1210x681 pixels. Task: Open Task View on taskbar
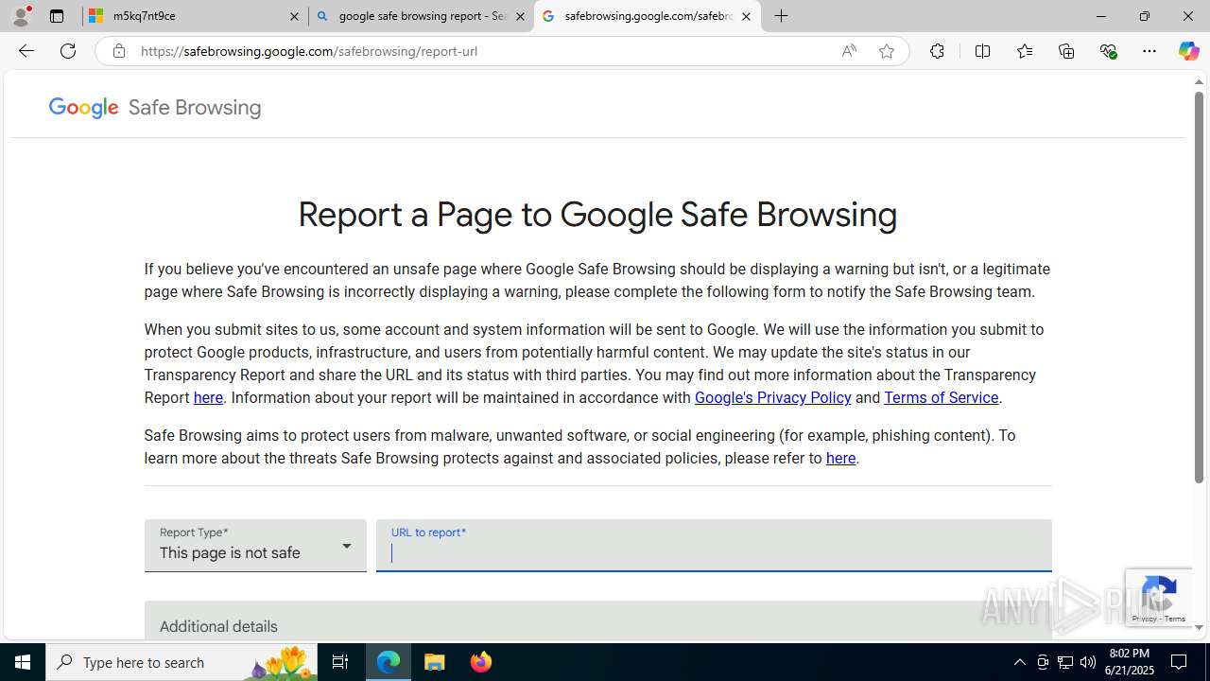point(340,662)
